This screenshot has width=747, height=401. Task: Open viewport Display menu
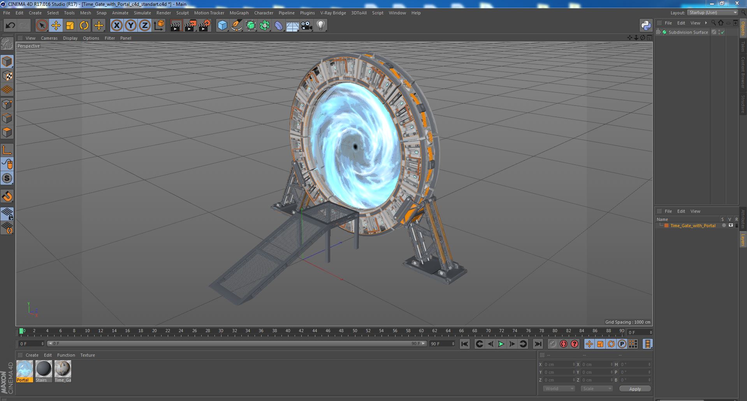(x=70, y=38)
